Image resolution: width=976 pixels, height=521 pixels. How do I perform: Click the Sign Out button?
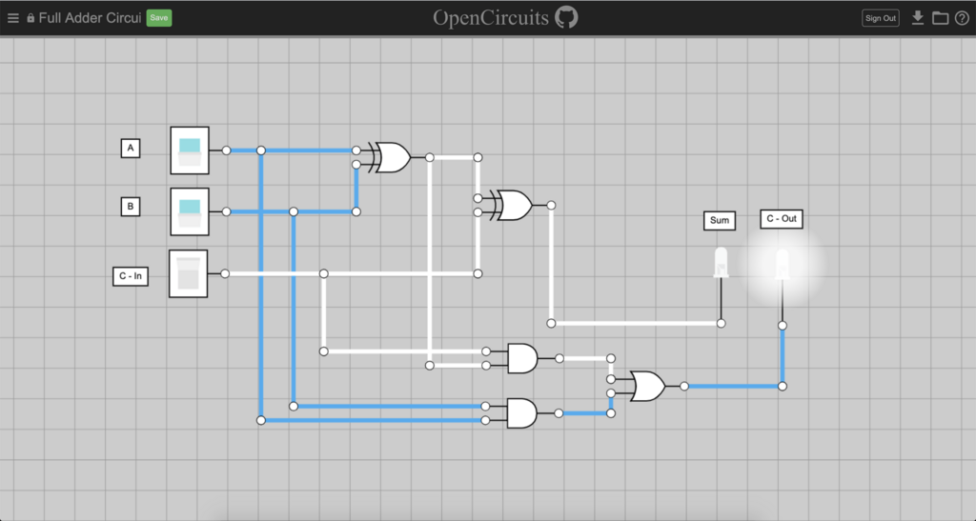coord(880,18)
